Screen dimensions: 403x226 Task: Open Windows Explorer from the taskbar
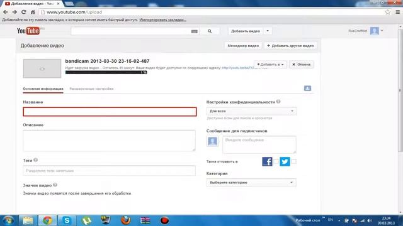tap(28, 220)
